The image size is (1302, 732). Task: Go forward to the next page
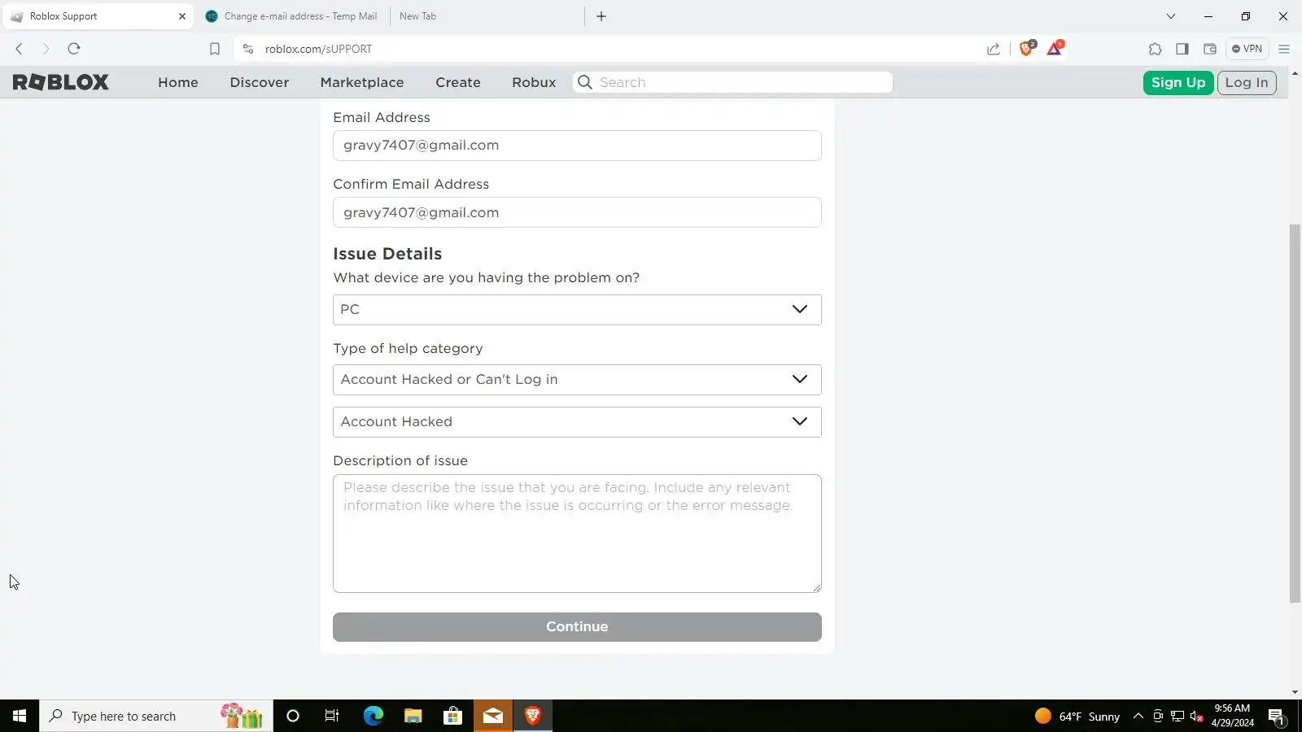(46, 49)
